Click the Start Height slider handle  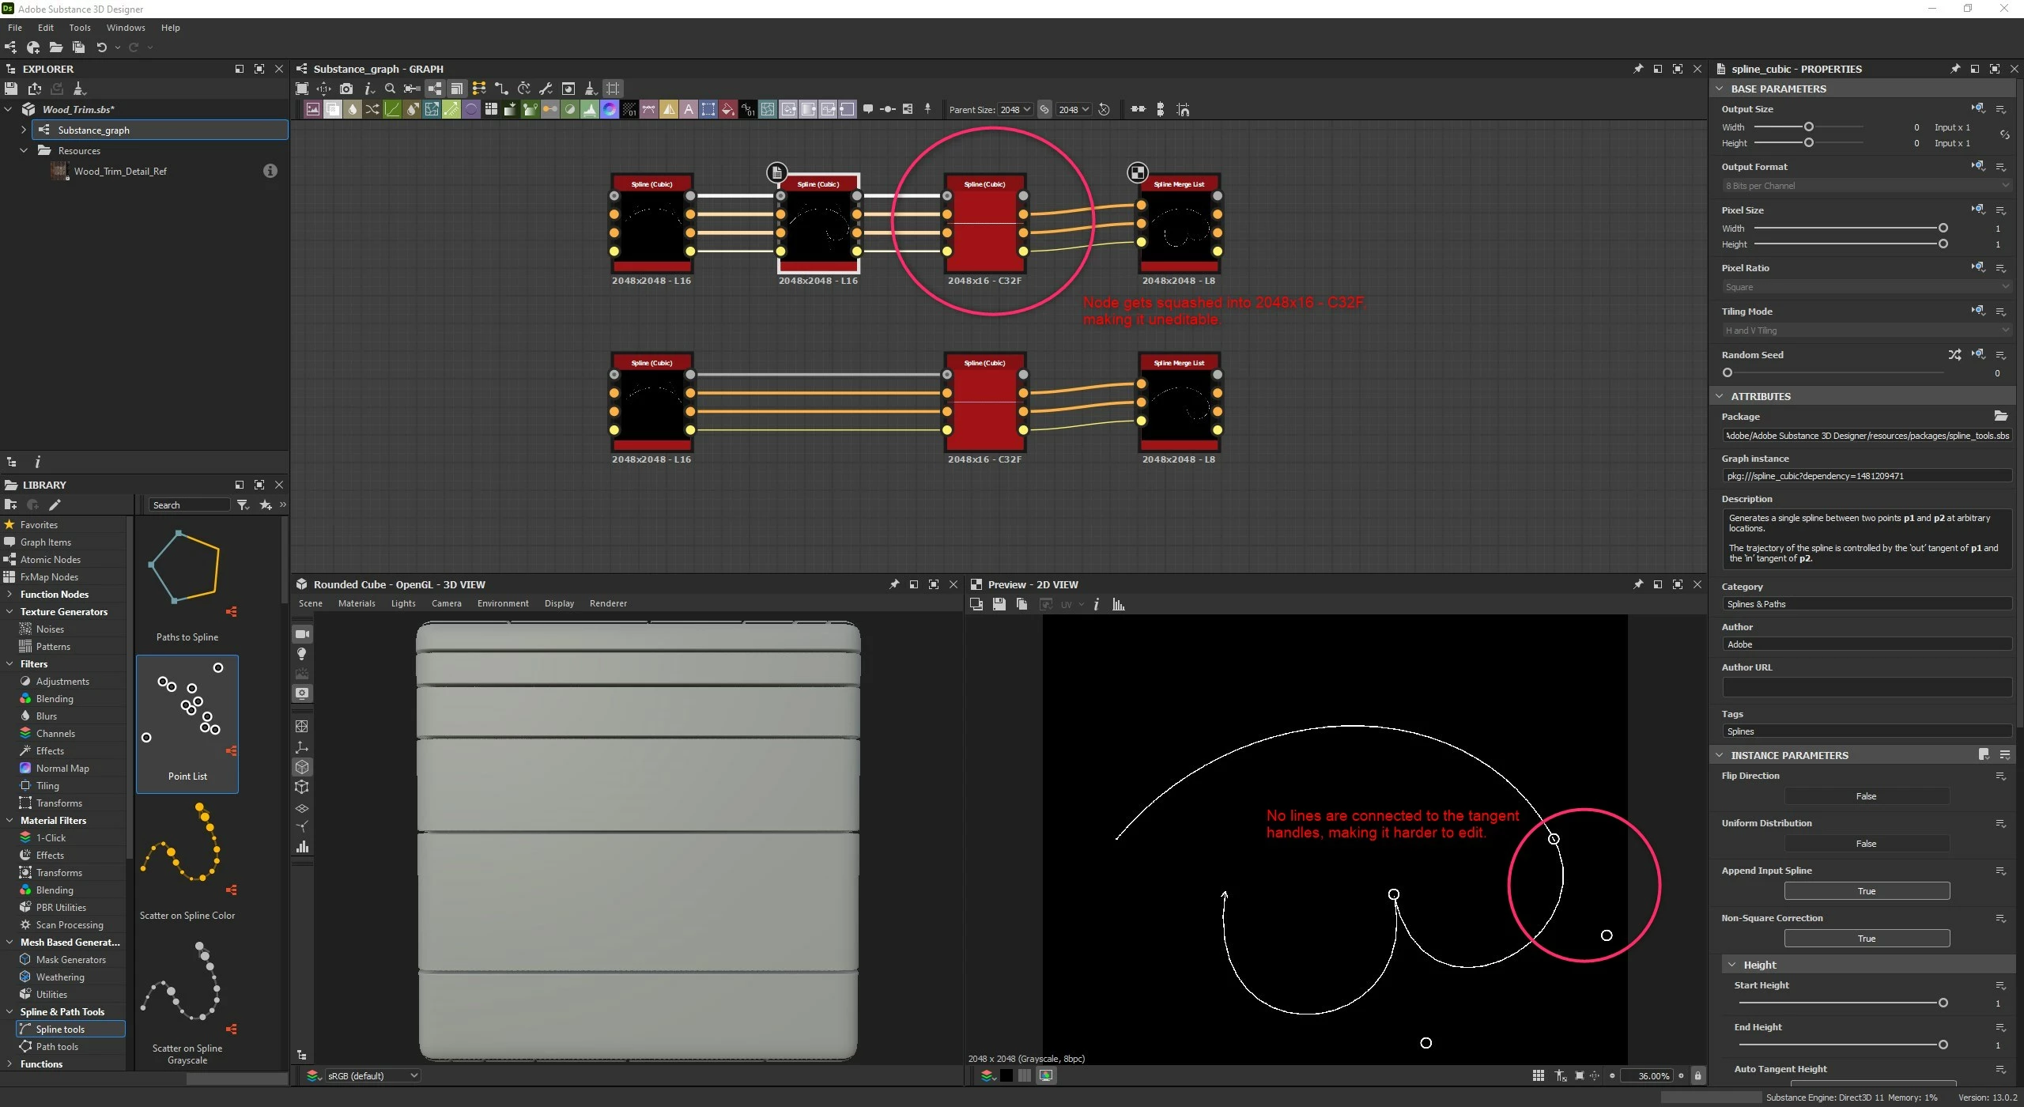click(x=1943, y=1003)
